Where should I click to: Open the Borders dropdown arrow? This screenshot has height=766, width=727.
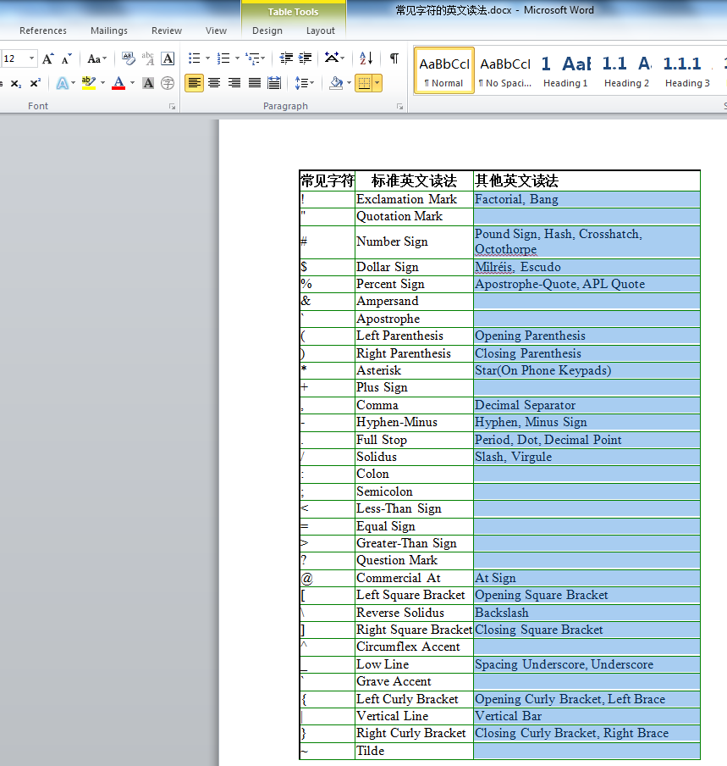[377, 83]
